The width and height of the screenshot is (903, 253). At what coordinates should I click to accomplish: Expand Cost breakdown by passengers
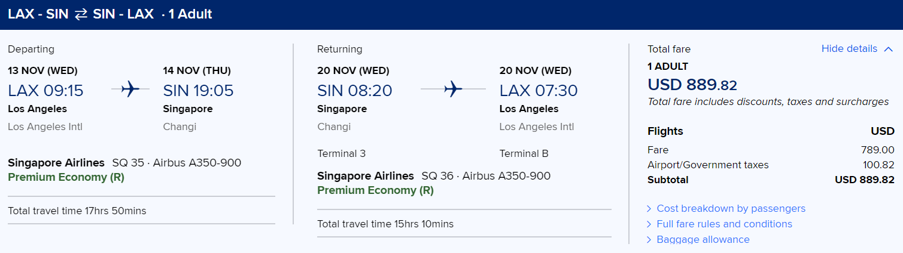click(731, 208)
